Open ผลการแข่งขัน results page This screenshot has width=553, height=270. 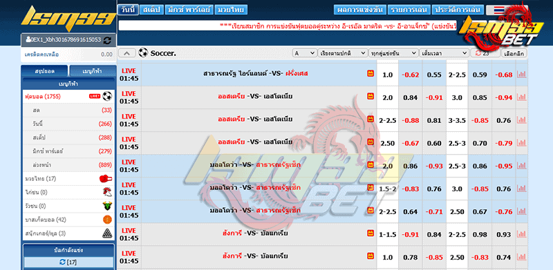click(x=359, y=10)
